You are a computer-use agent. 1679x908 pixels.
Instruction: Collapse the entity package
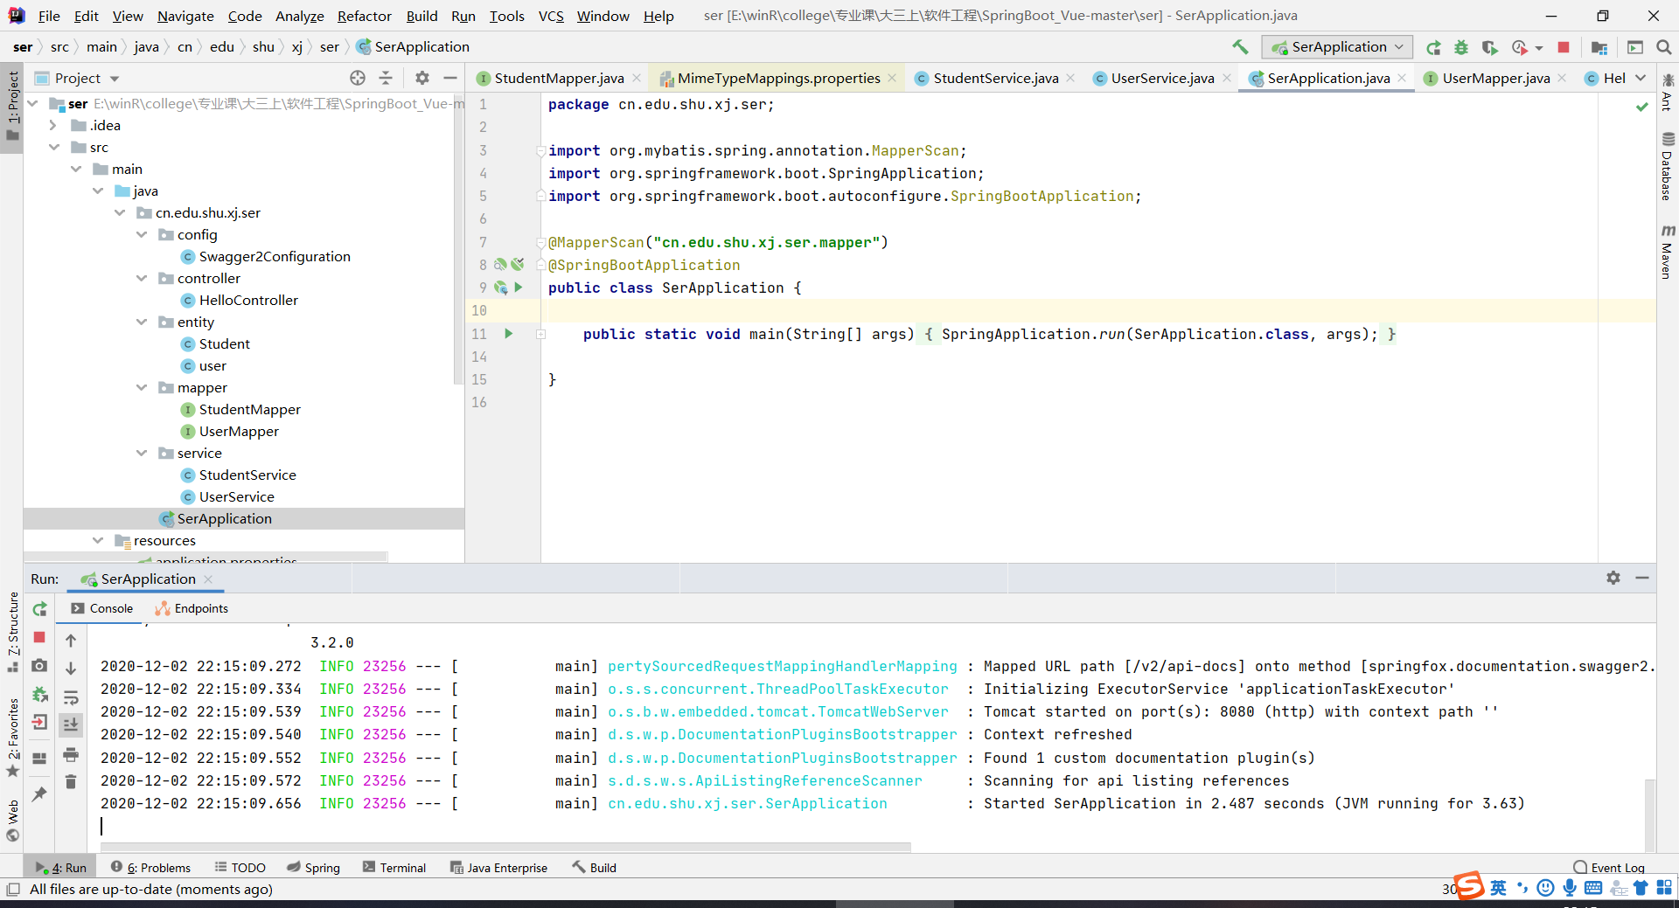click(142, 322)
